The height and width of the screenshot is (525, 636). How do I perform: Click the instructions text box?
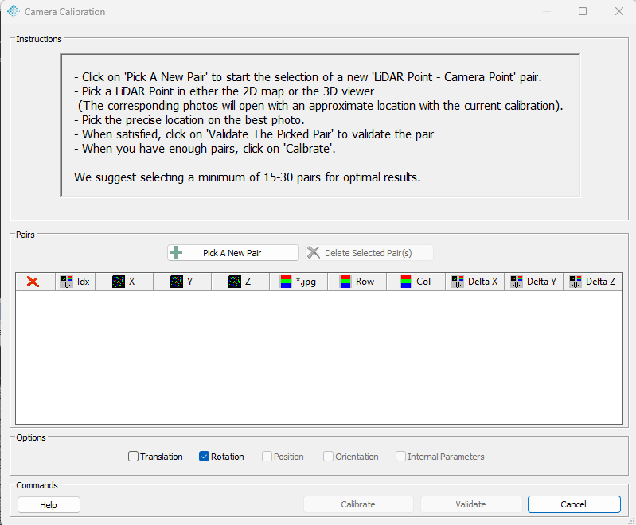[x=321, y=126]
